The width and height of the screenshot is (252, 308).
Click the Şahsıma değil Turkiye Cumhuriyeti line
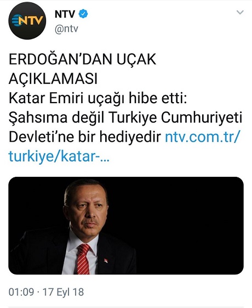coord(125,117)
